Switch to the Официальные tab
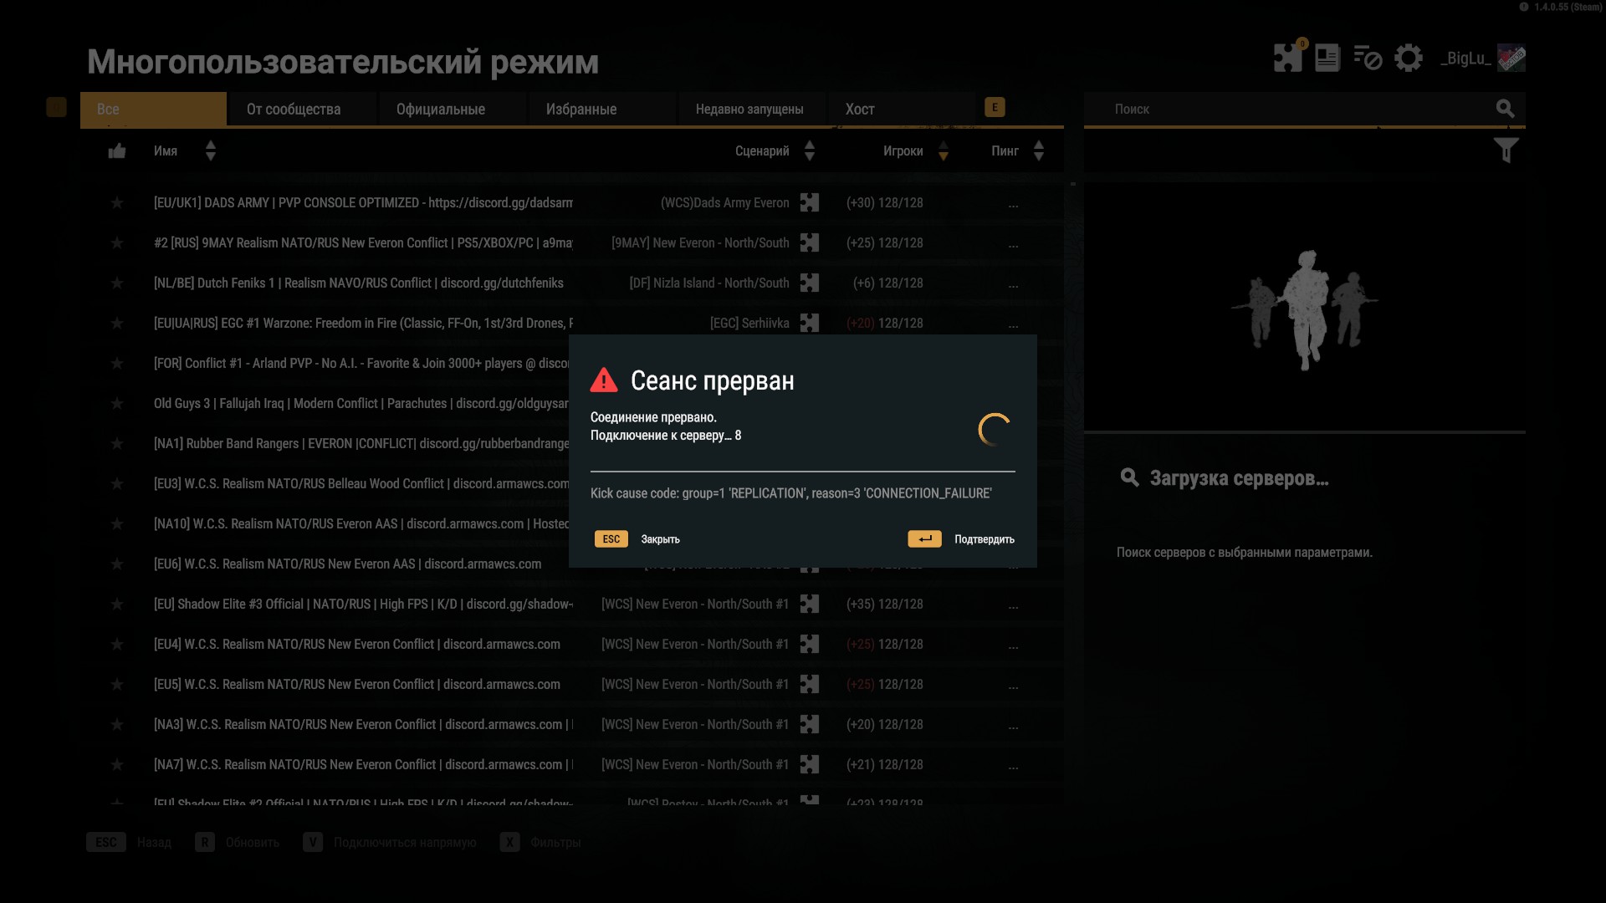The width and height of the screenshot is (1606, 903). coord(441,110)
